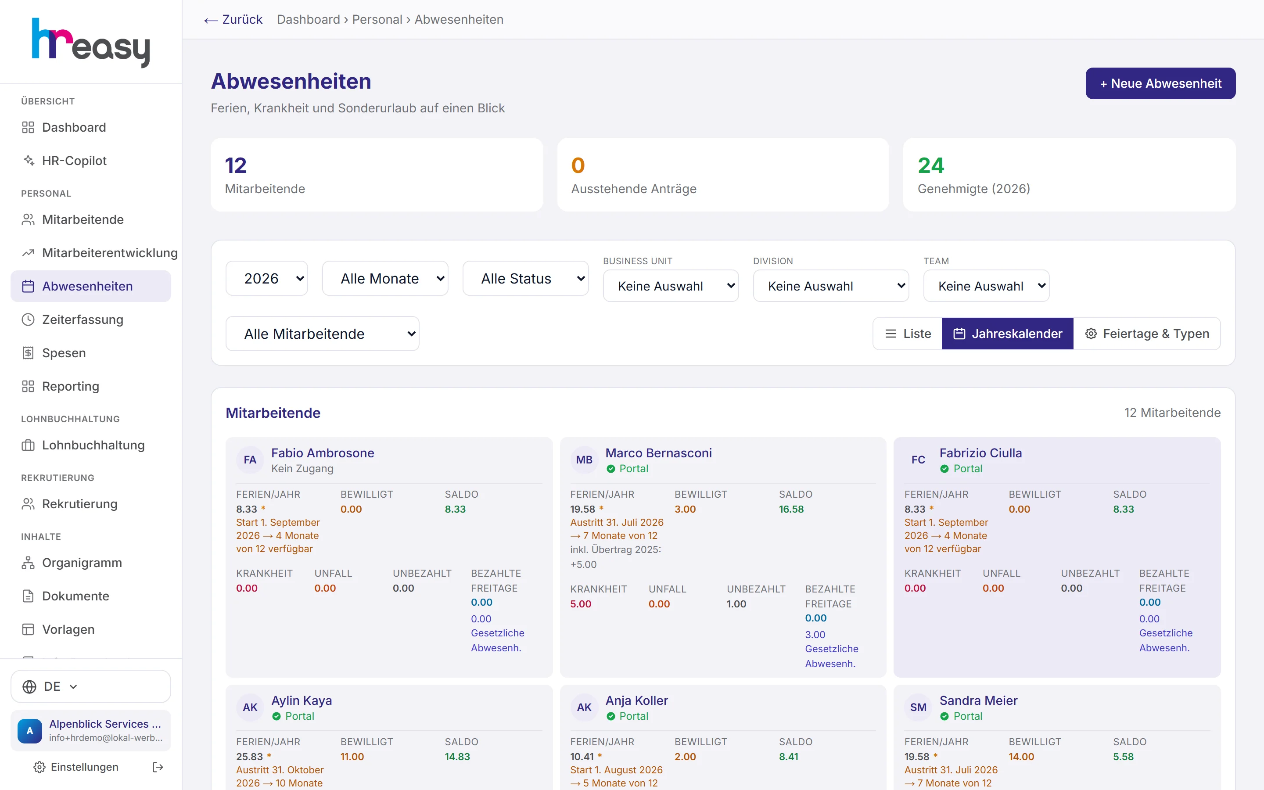Open Fabio Ambrosone employee card
This screenshot has width=1264, height=790.
(389, 557)
